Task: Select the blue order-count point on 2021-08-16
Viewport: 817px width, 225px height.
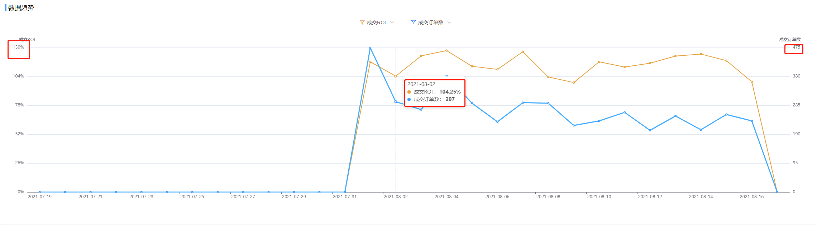Action: (x=752, y=121)
